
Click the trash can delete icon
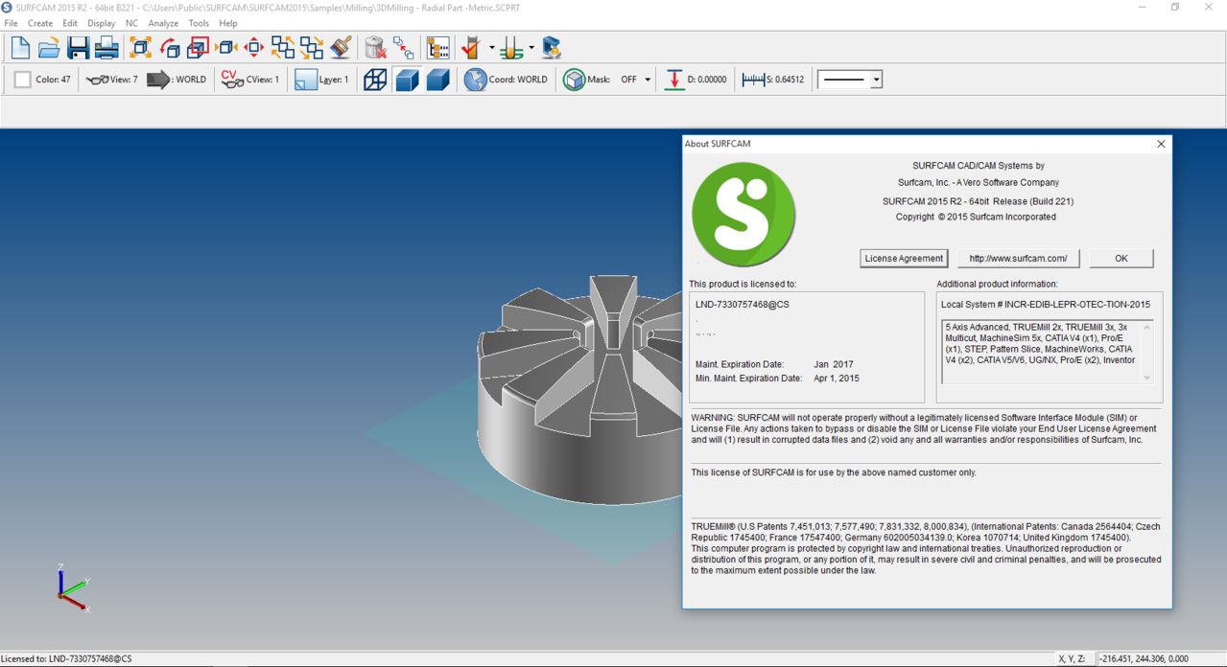(x=375, y=47)
